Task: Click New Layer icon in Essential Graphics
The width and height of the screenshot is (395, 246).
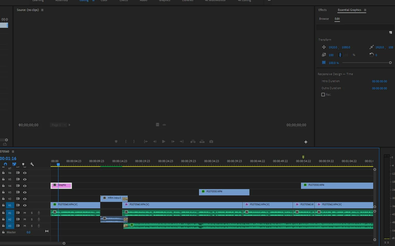Action: click(391, 32)
